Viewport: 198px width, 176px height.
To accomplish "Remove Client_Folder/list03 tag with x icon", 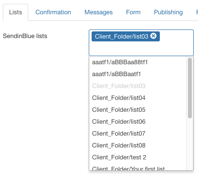I will point(153,36).
